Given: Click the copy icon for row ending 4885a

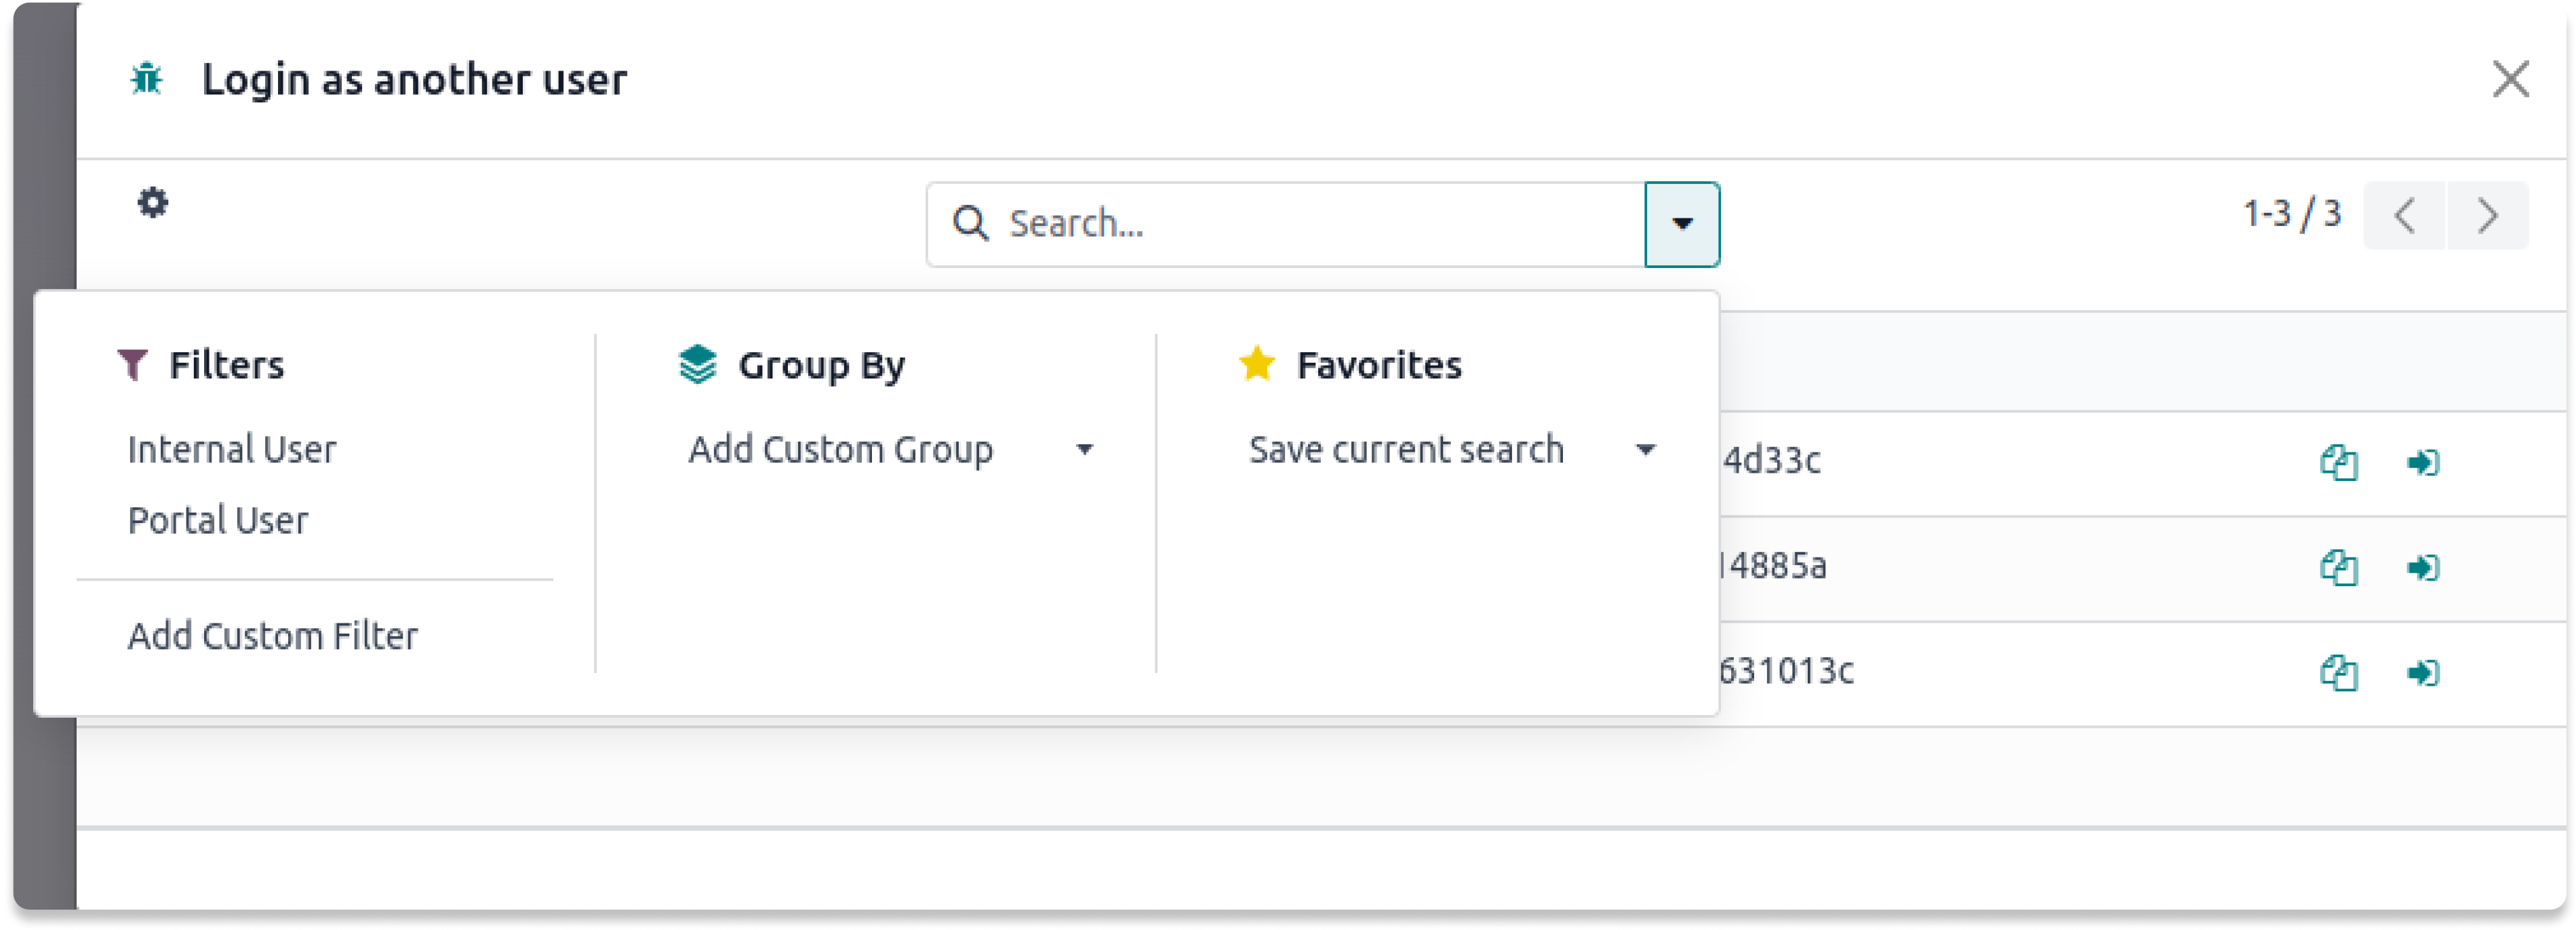Looking at the screenshot, I should tap(2338, 568).
